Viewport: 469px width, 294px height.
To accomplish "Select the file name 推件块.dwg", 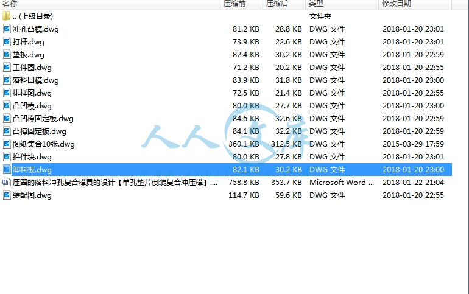I will (x=32, y=157).
